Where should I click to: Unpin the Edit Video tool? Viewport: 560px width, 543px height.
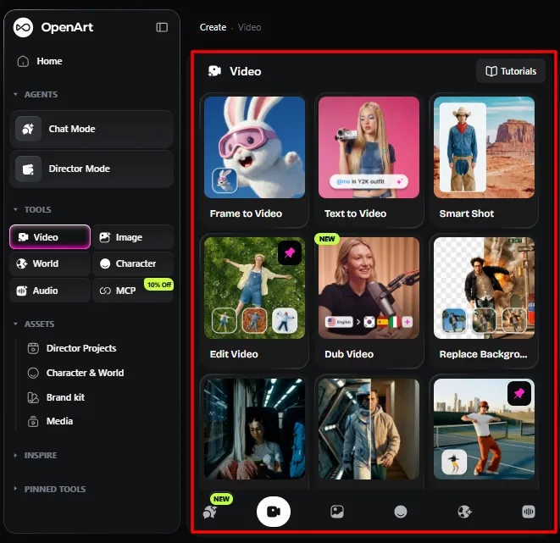tap(289, 253)
